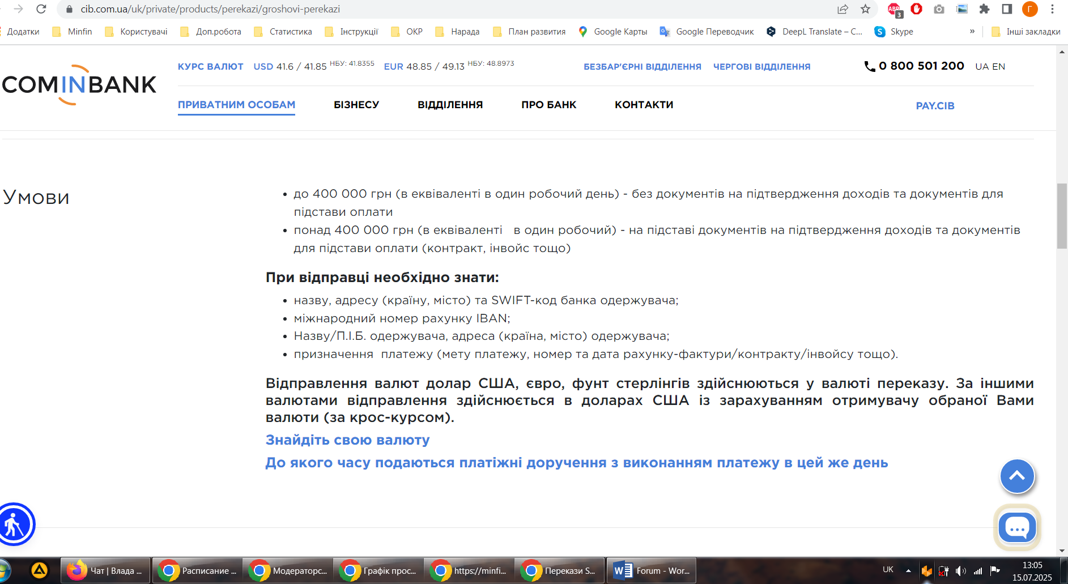The height and width of the screenshot is (584, 1068).
Task: Open the Інструкції bookmarks folder
Action: click(352, 32)
